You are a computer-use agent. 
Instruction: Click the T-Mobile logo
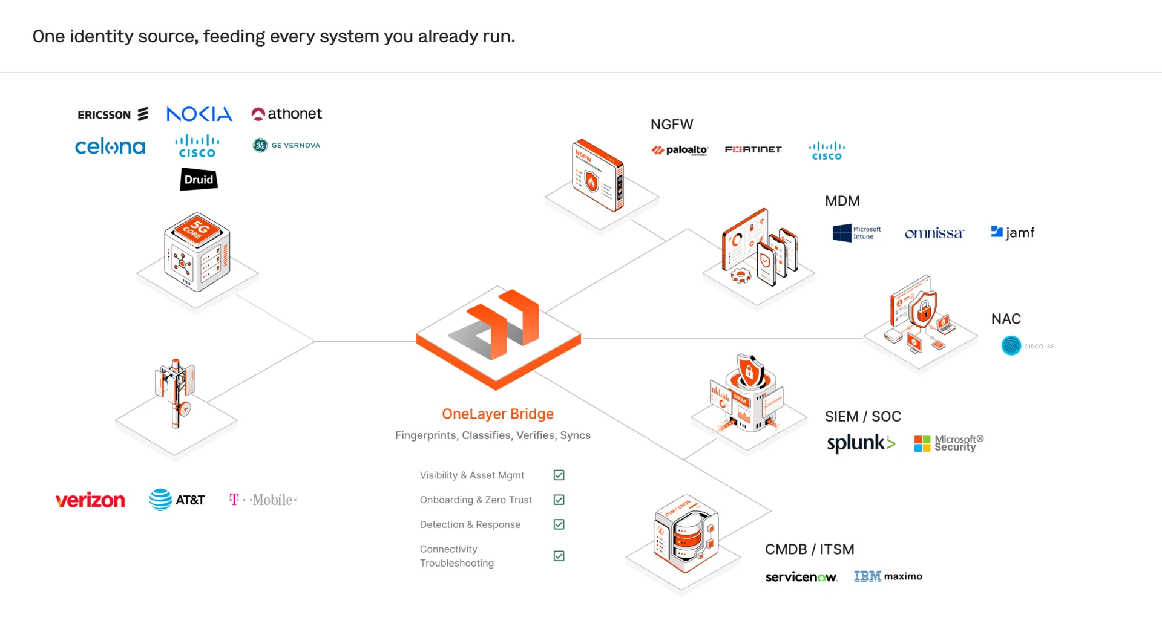click(263, 500)
